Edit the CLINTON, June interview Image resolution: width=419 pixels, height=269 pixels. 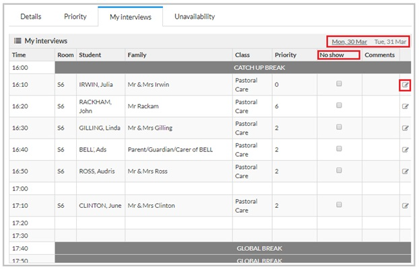(x=405, y=206)
